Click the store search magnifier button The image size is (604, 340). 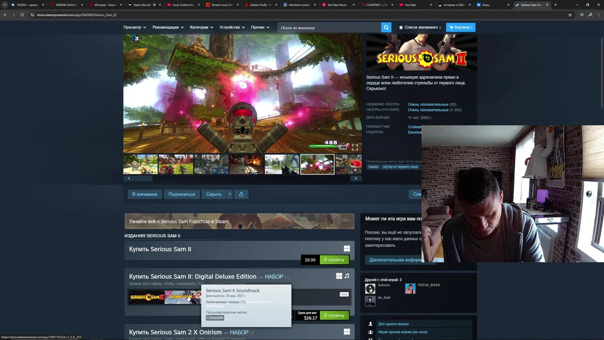386,27
